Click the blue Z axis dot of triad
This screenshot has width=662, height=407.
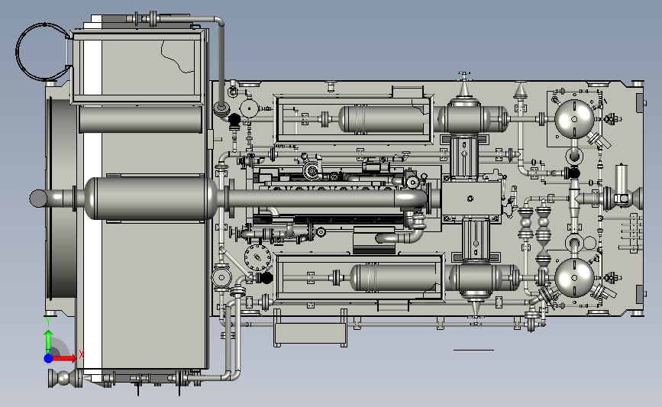pos(49,358)
